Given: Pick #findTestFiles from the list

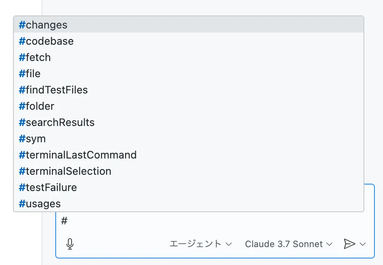Looking at the screenshot, I should [53, 90].
